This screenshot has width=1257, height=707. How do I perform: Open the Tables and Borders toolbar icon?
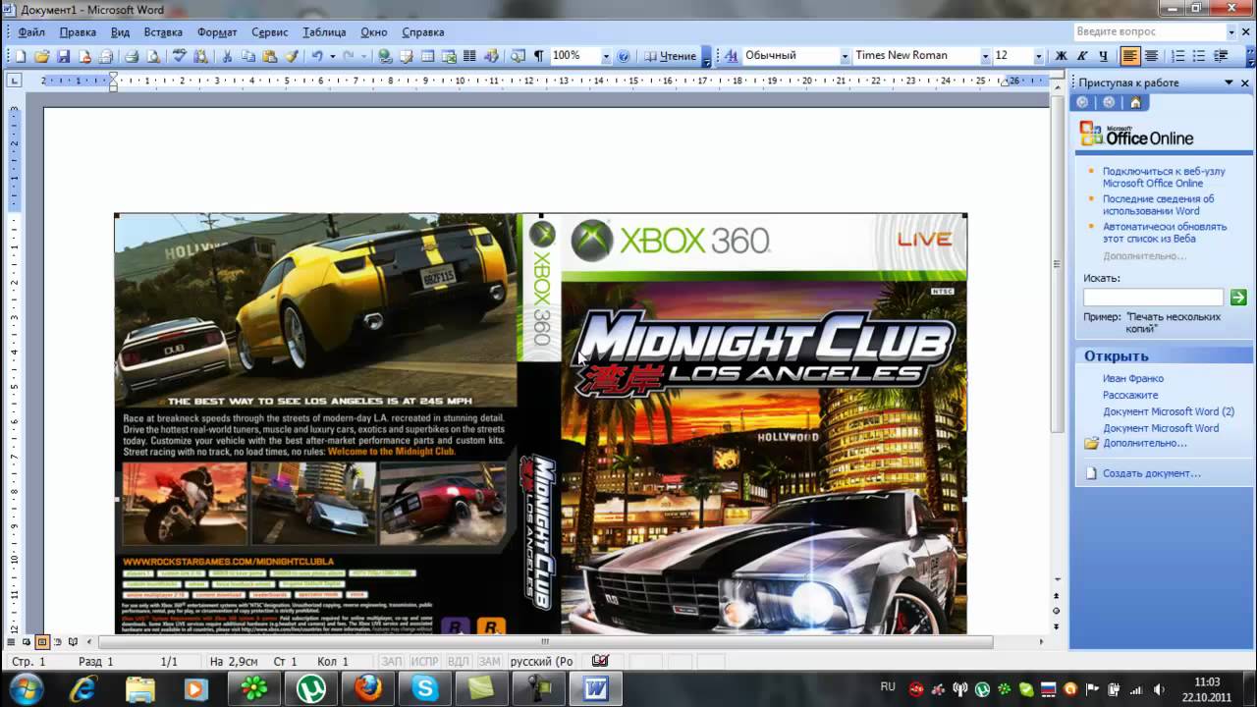(407, 56)
